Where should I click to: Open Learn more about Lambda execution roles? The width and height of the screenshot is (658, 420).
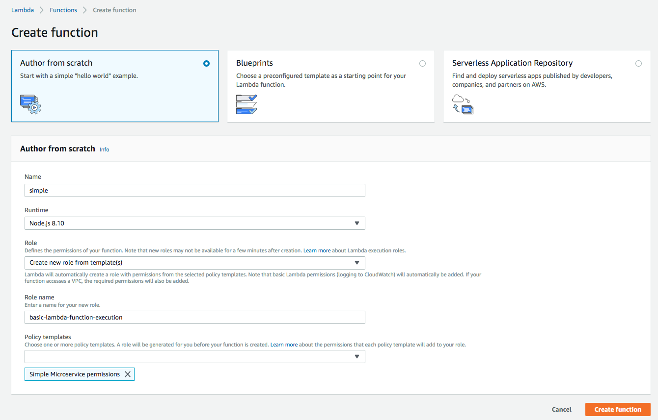coord(317,250)
